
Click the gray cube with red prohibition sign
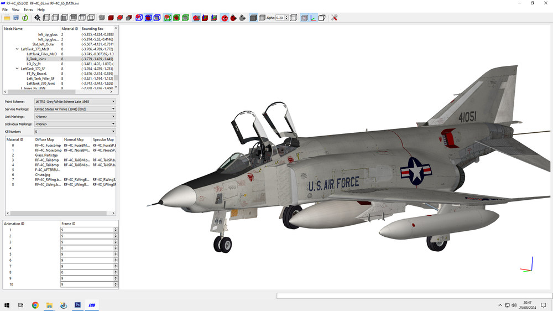tap(120, 18)
